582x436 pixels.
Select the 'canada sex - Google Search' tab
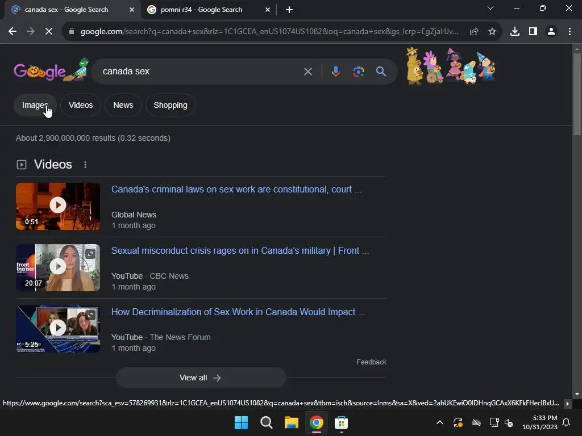coord(72,10)
